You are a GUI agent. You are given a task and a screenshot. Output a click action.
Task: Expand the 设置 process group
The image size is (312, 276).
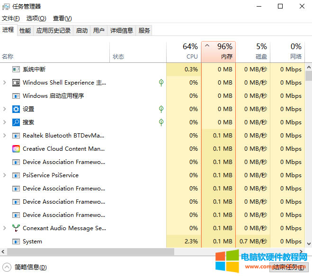[5, 109]
